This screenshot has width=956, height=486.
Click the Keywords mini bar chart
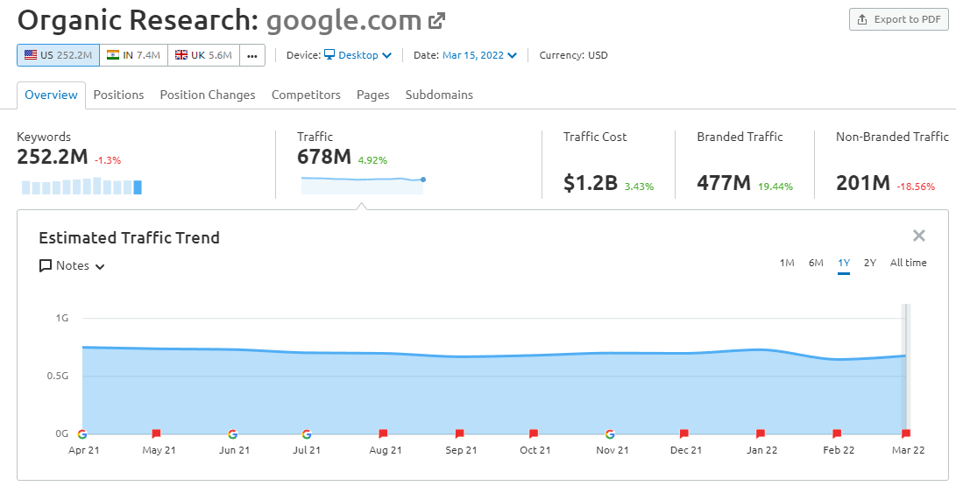(x=81, y=186)
